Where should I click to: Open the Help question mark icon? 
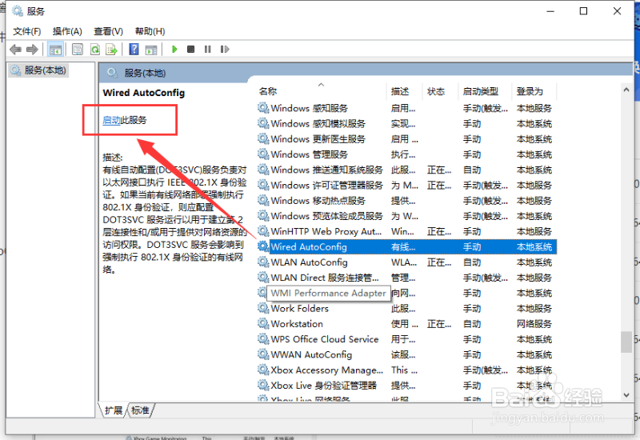click(134, 50)
